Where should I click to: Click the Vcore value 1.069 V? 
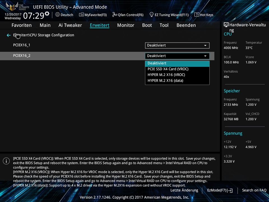[x=251, y=62]
